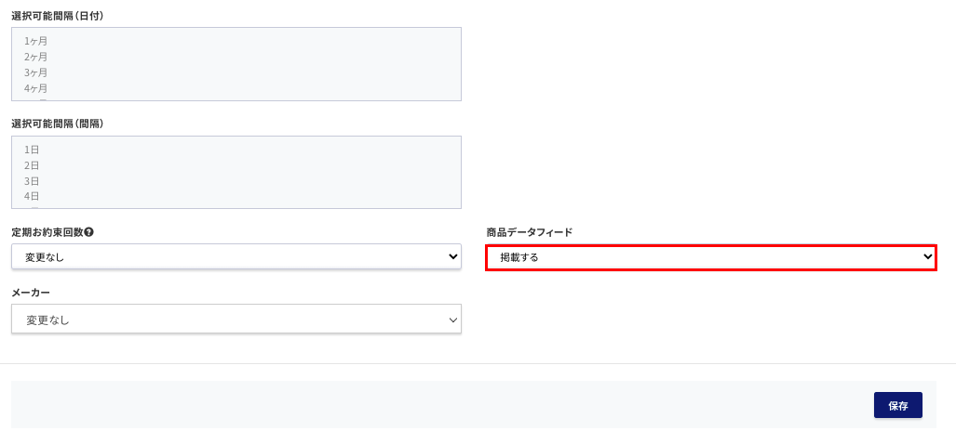Open the 商品データフィード dropdown showing 掲載する
The image size is (956, 431).
coord(711,257)
